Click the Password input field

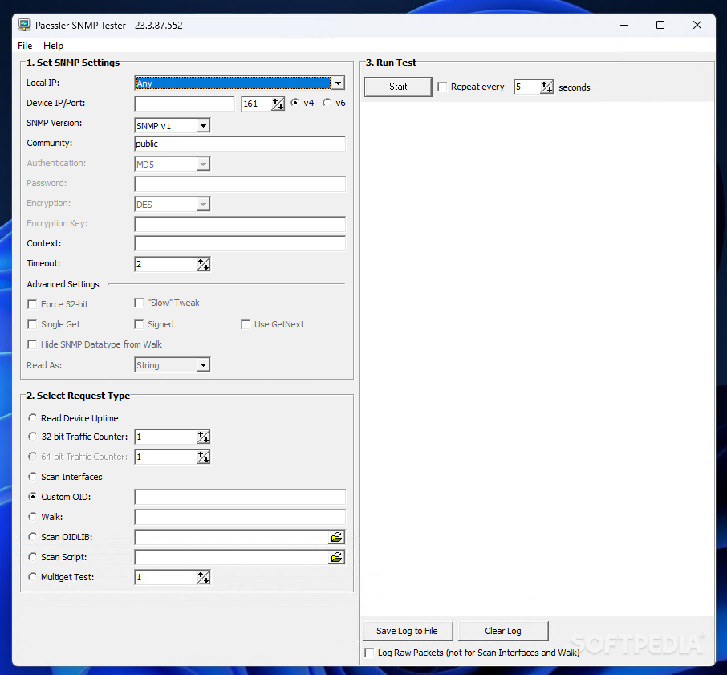tap(240, 184)
